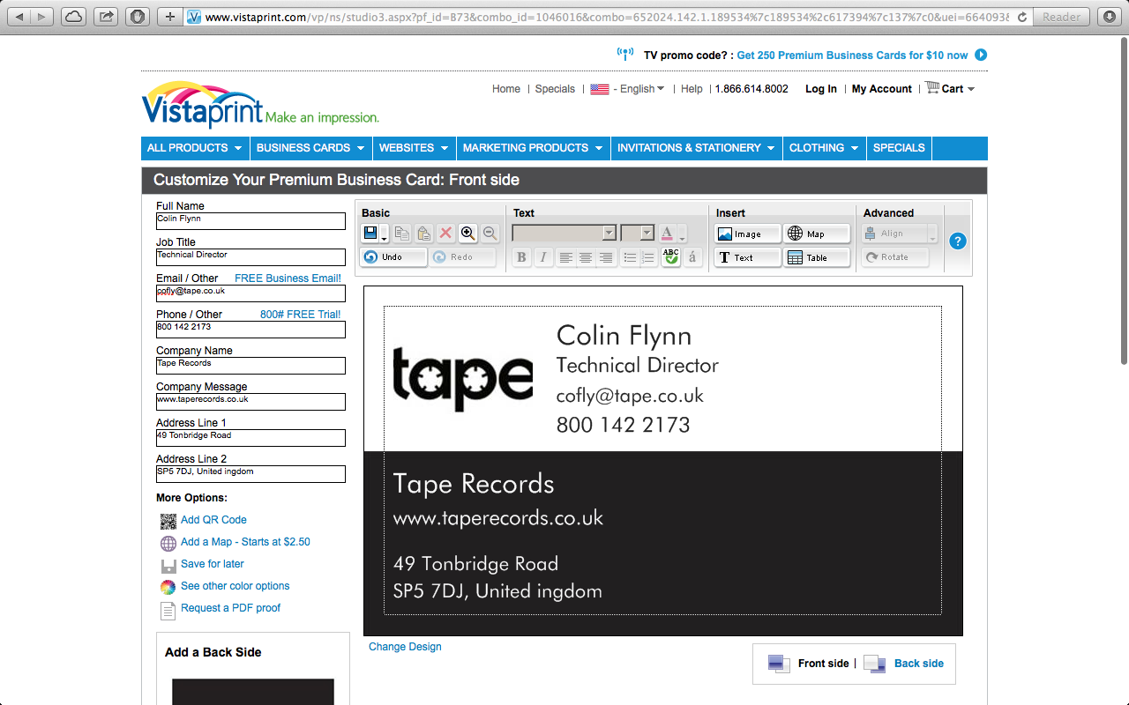The image size is (1129, 705).
Task: Open the blue Help question mark
Action: (958, 241)
